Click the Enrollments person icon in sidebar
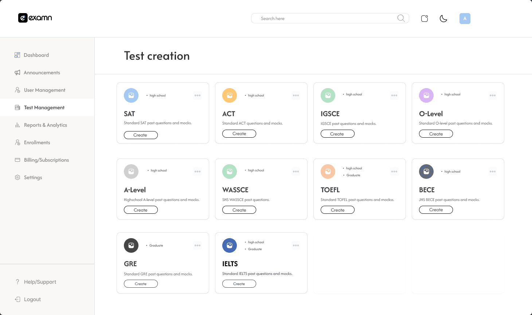The height and width of the screenshot is (315, 532). click(17, 142)
